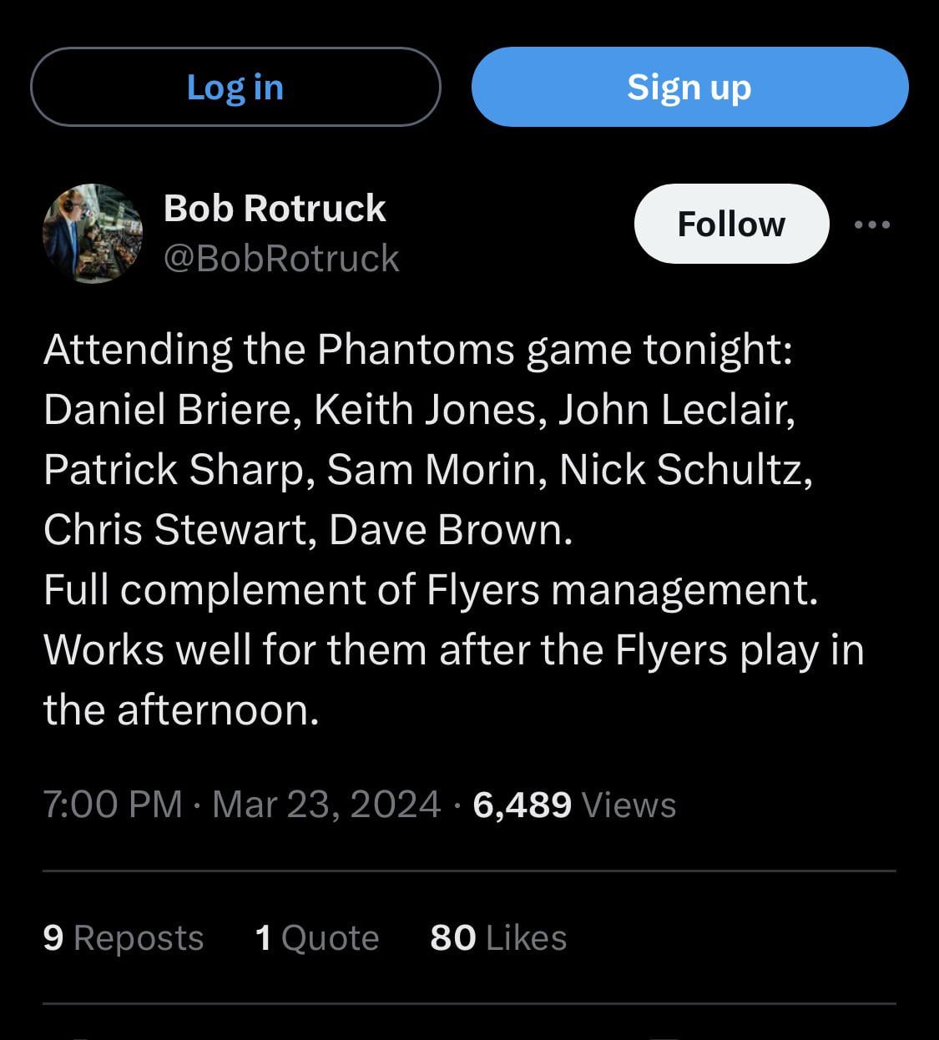The width and height of the screenshot is (939, 1040).
Task: Click the name Patrick Sharp in tweet
Action: 174,469
